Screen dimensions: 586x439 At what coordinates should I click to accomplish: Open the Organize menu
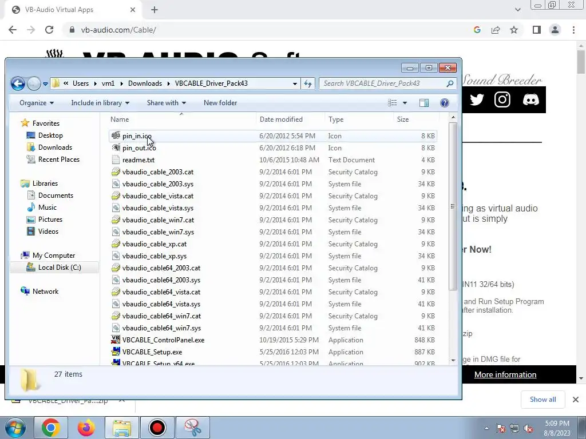tap(37, 103)
